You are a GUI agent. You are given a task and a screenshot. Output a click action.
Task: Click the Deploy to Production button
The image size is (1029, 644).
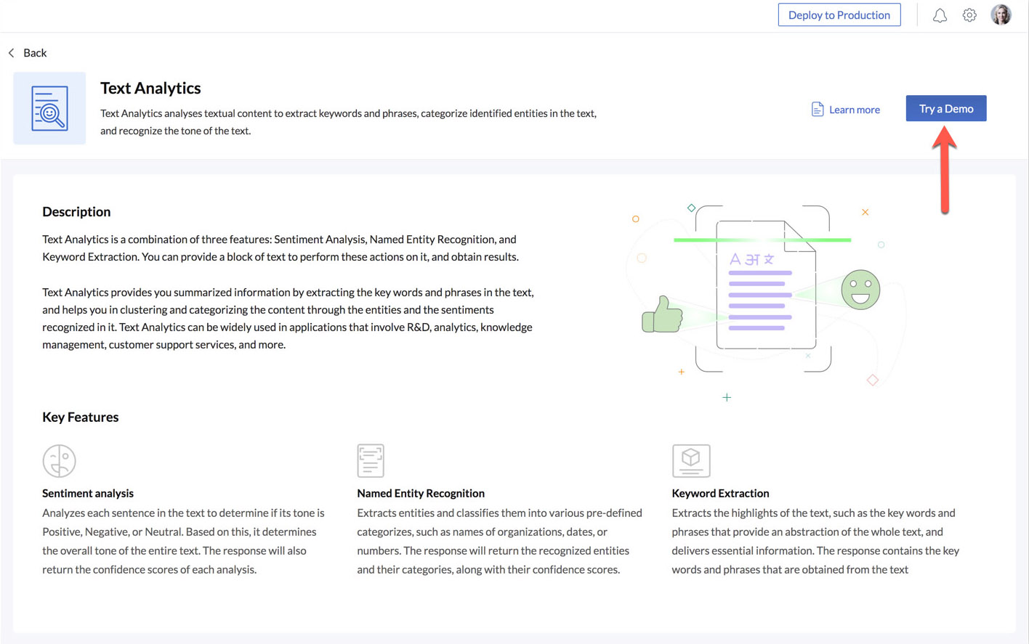pos(839,15)
